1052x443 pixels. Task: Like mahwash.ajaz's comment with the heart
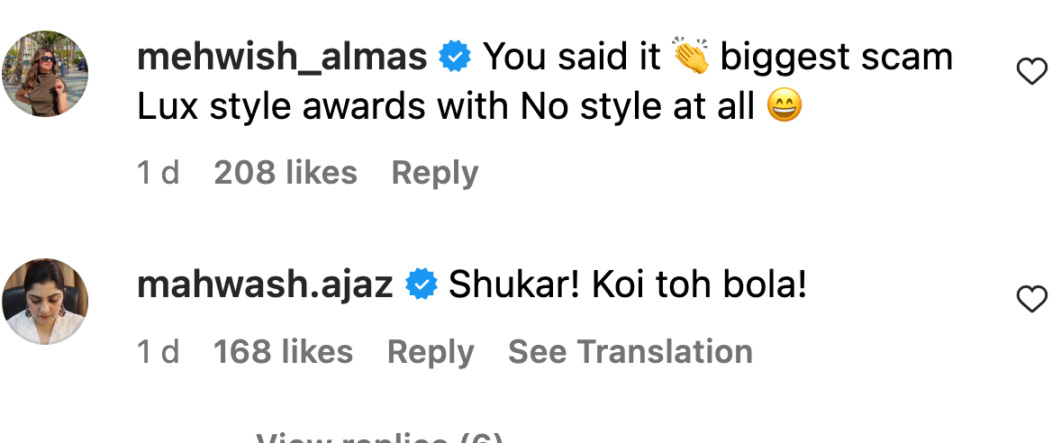click(x=1032, y=299)
